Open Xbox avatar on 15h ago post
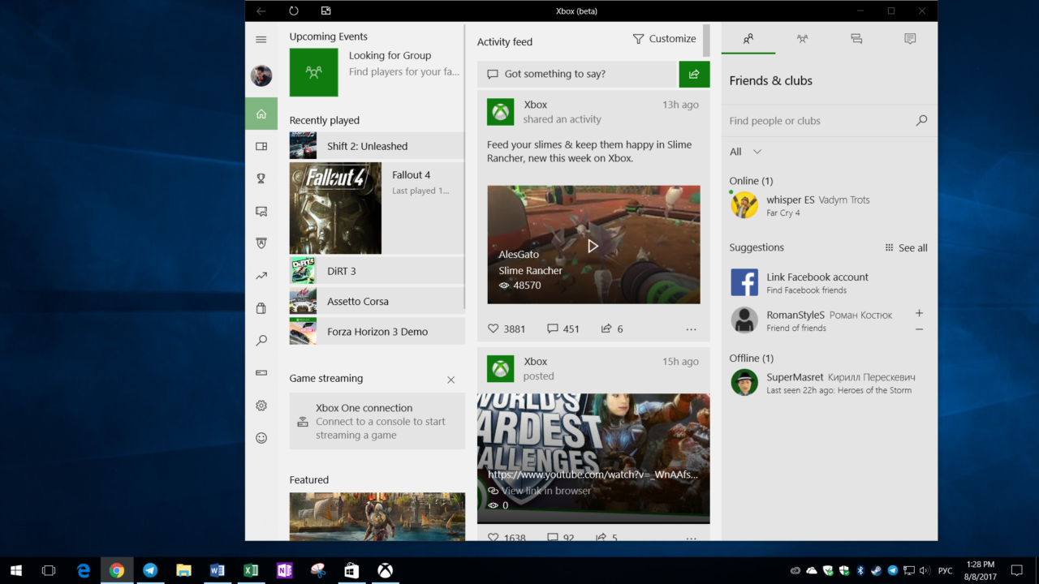Viewport: 1039px width, 584px height. click(x=501, y=369)
